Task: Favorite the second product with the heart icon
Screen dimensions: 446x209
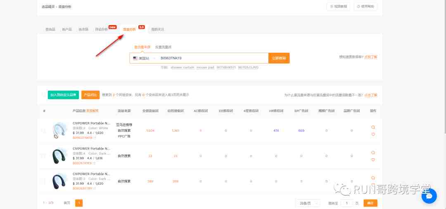Action: 373,160
